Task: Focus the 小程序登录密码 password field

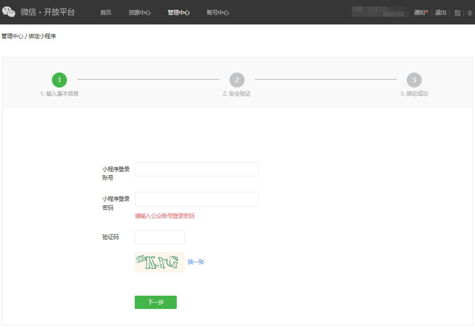Action: 196,199
